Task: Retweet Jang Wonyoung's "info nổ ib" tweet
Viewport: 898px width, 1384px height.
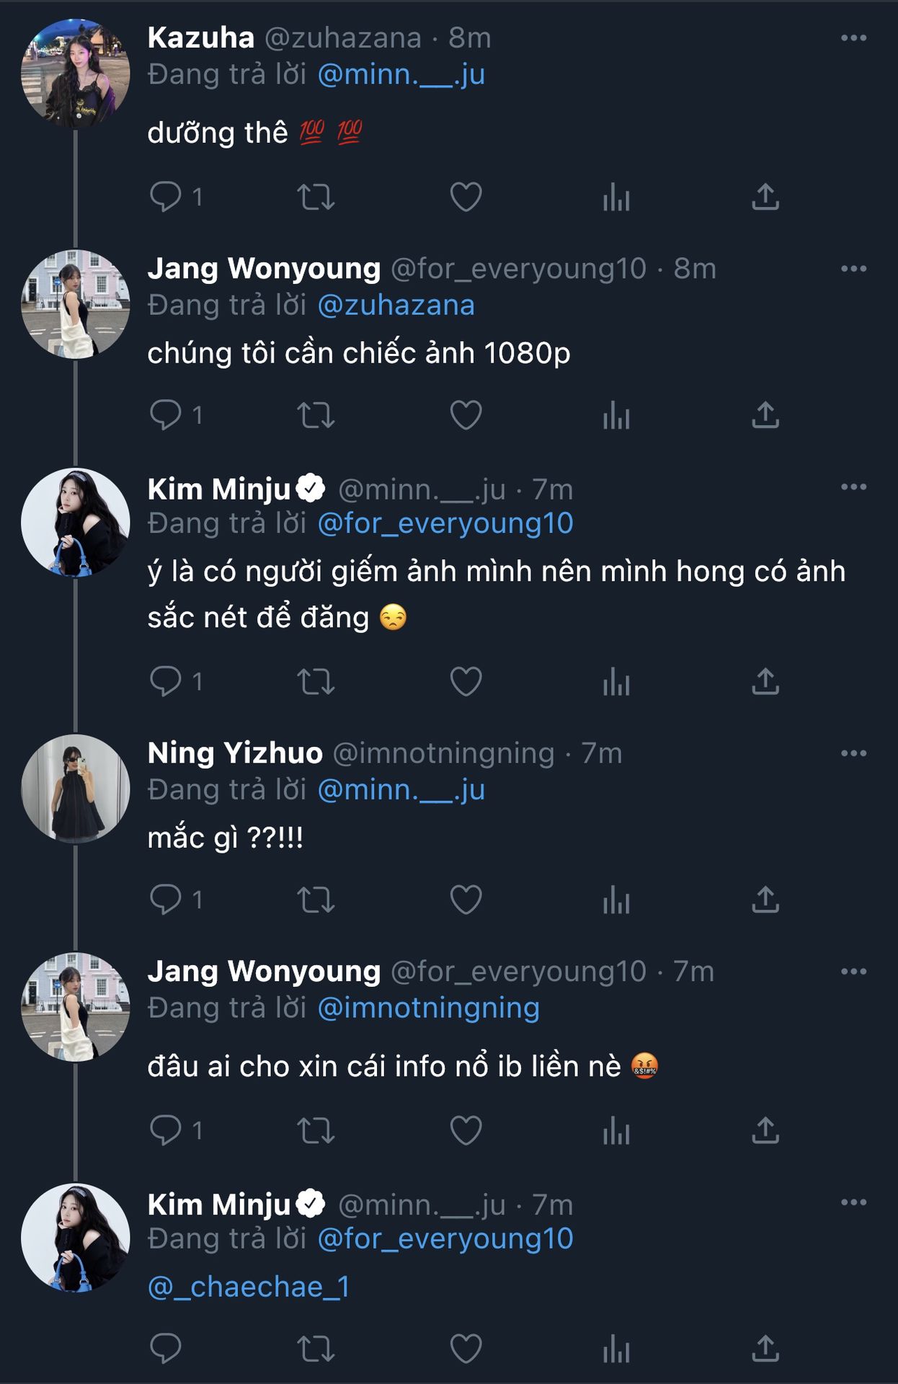Action: click(x=316, y=1130)
